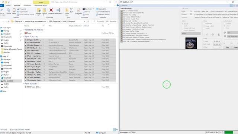Click Deselectare totală in ribbon

pyautogui.click(x=103, y=12)
